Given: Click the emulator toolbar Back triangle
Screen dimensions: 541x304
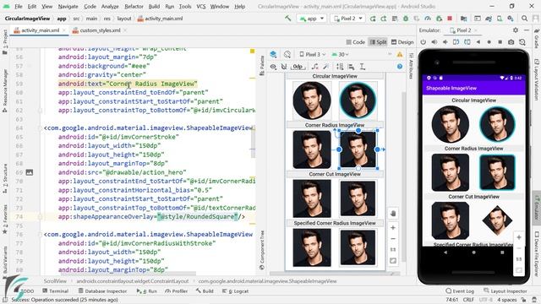Looking at the screenshot, I should coord(478,42).
